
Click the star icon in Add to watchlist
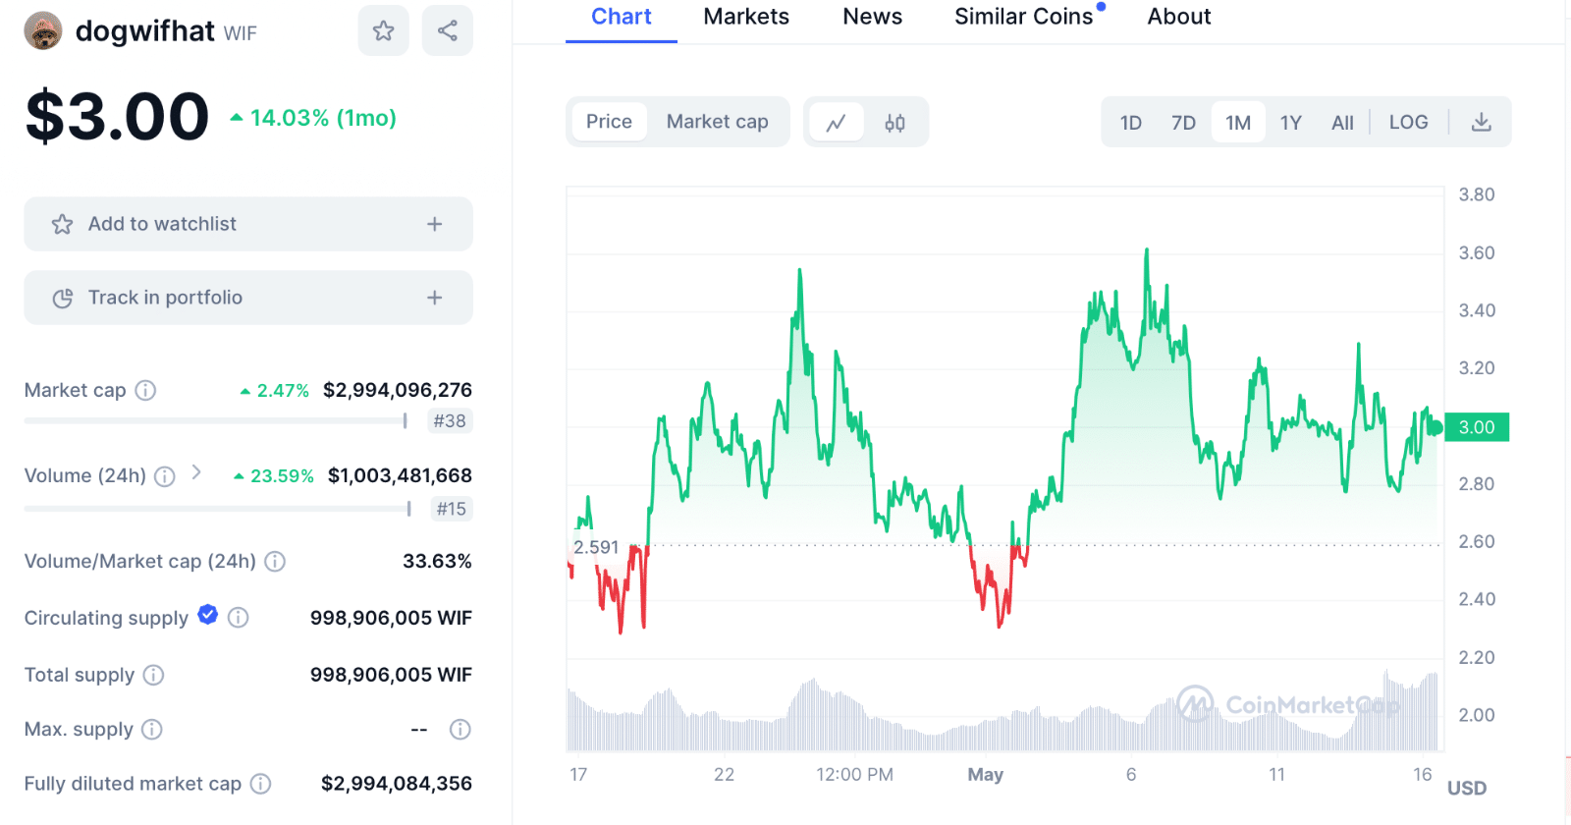coord(63,224)
